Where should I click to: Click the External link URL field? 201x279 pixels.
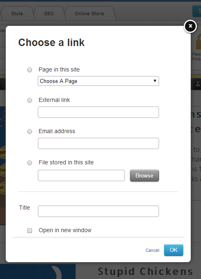point(98,112)
